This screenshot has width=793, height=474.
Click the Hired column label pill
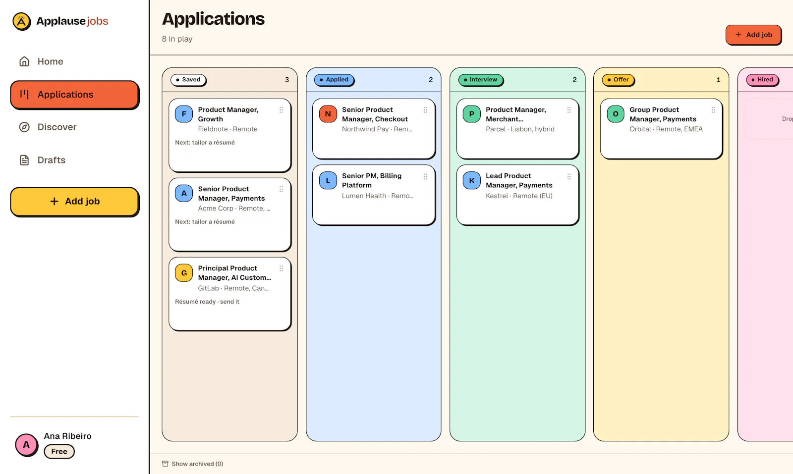click(x=763, y=80)
